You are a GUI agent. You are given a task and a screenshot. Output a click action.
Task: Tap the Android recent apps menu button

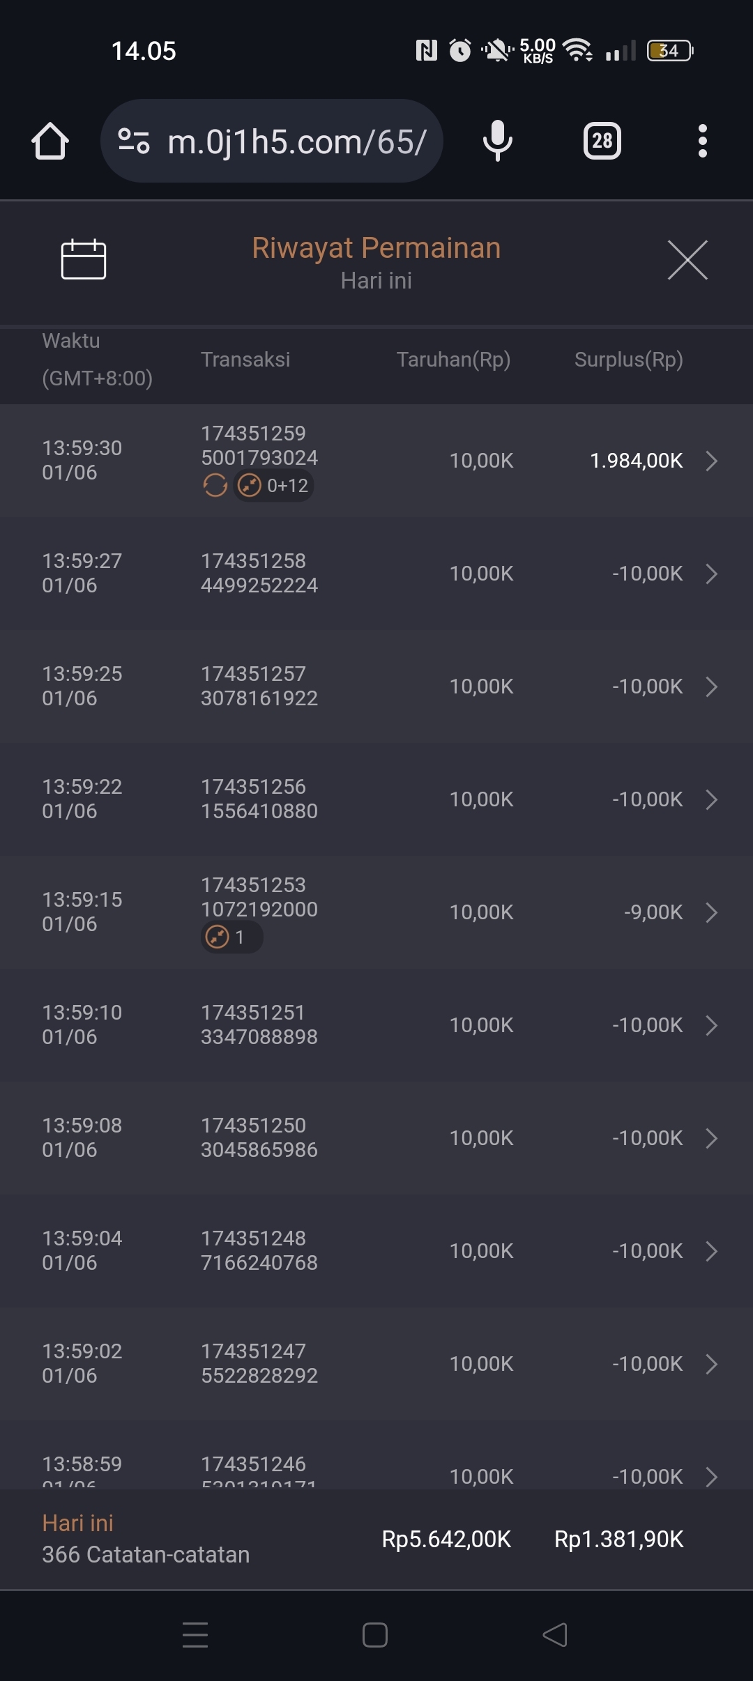tap(195, 1635)
